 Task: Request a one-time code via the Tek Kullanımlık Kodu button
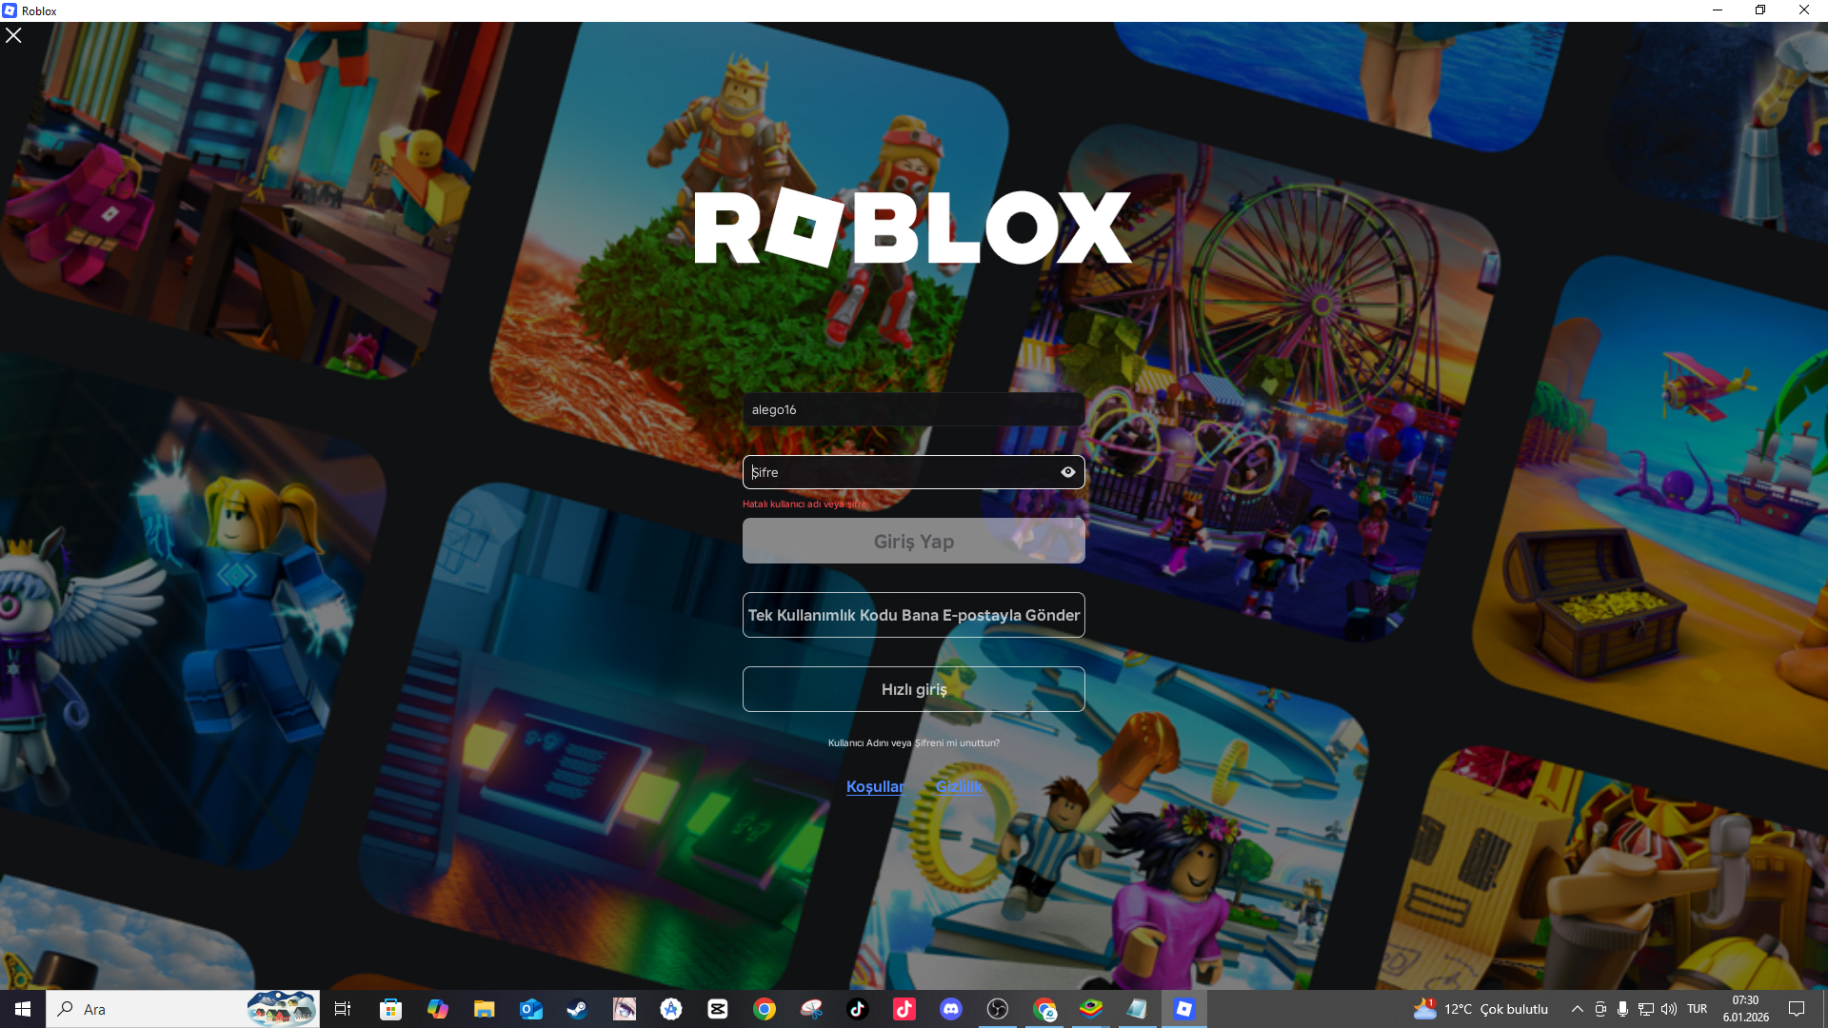pyautogui.click(x=913, y=615)
